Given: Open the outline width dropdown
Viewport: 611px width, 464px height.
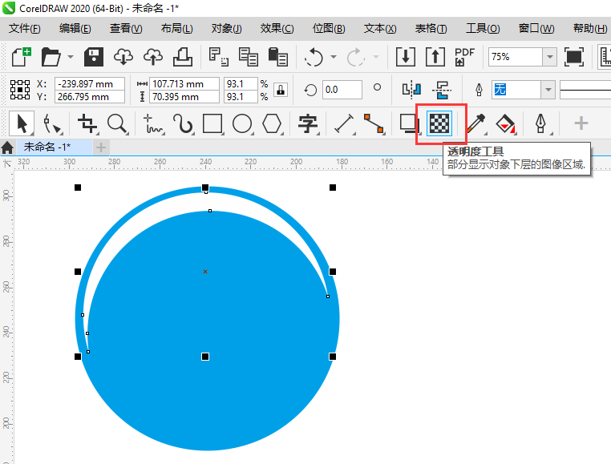Looking at the screenshot, I should [548, 90].
